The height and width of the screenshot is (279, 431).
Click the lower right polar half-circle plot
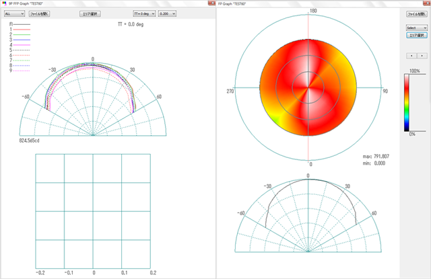click(x=308, y=215)
